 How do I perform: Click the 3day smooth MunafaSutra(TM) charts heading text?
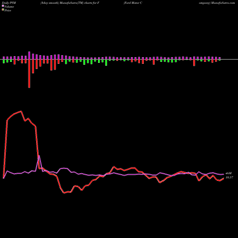click(x=70, y=3)
